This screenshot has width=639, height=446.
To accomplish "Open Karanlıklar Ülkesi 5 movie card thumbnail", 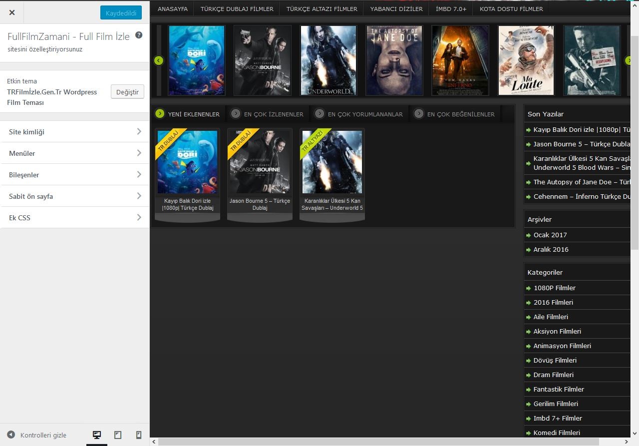I will pos(332,162).
